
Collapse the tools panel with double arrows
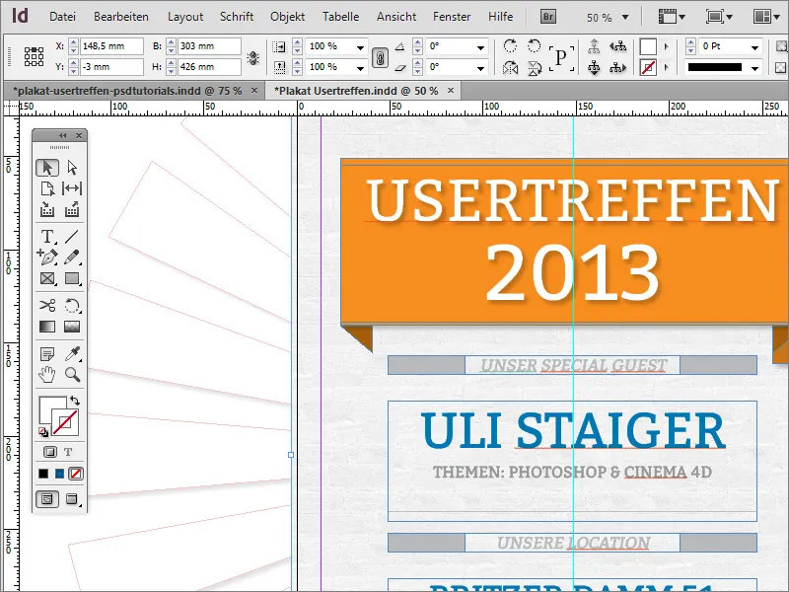(62, 135)
